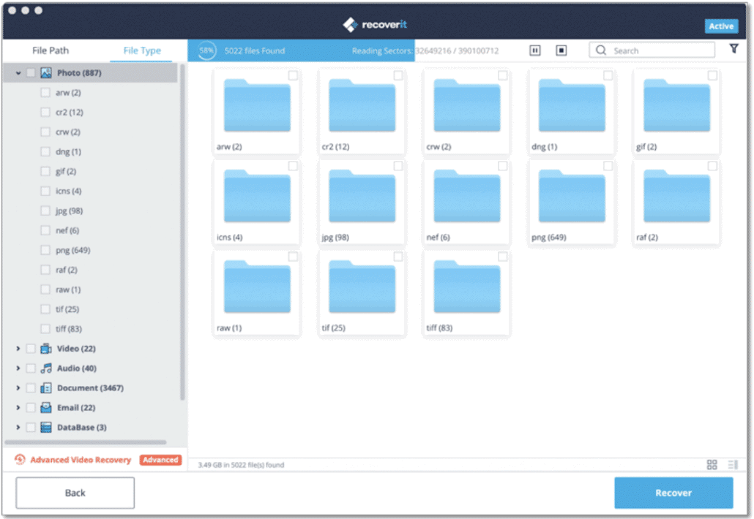This screenshot has height=519, width=754.
Task: Select checkbox on tiff (83) folder tile
Action: click(503, 257)
